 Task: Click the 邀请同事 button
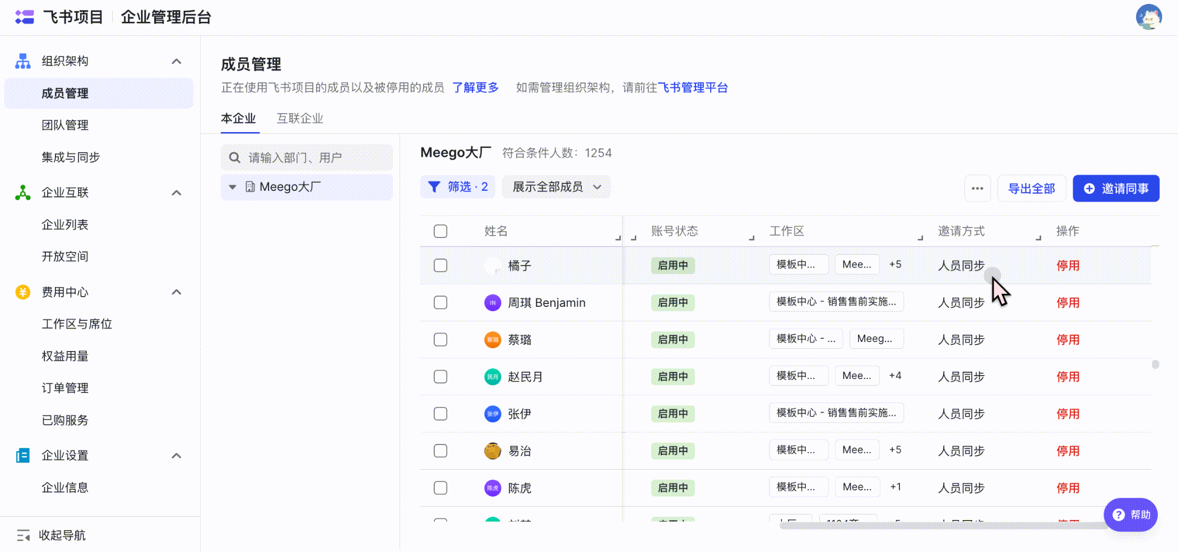click(x=1116, y=189)
